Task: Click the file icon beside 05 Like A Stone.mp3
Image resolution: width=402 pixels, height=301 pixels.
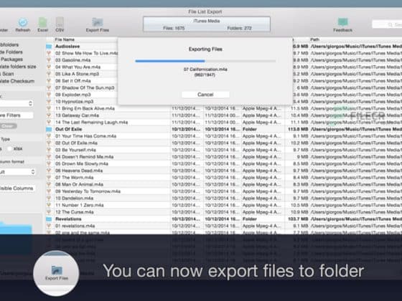Action: [x=49, y=74]
